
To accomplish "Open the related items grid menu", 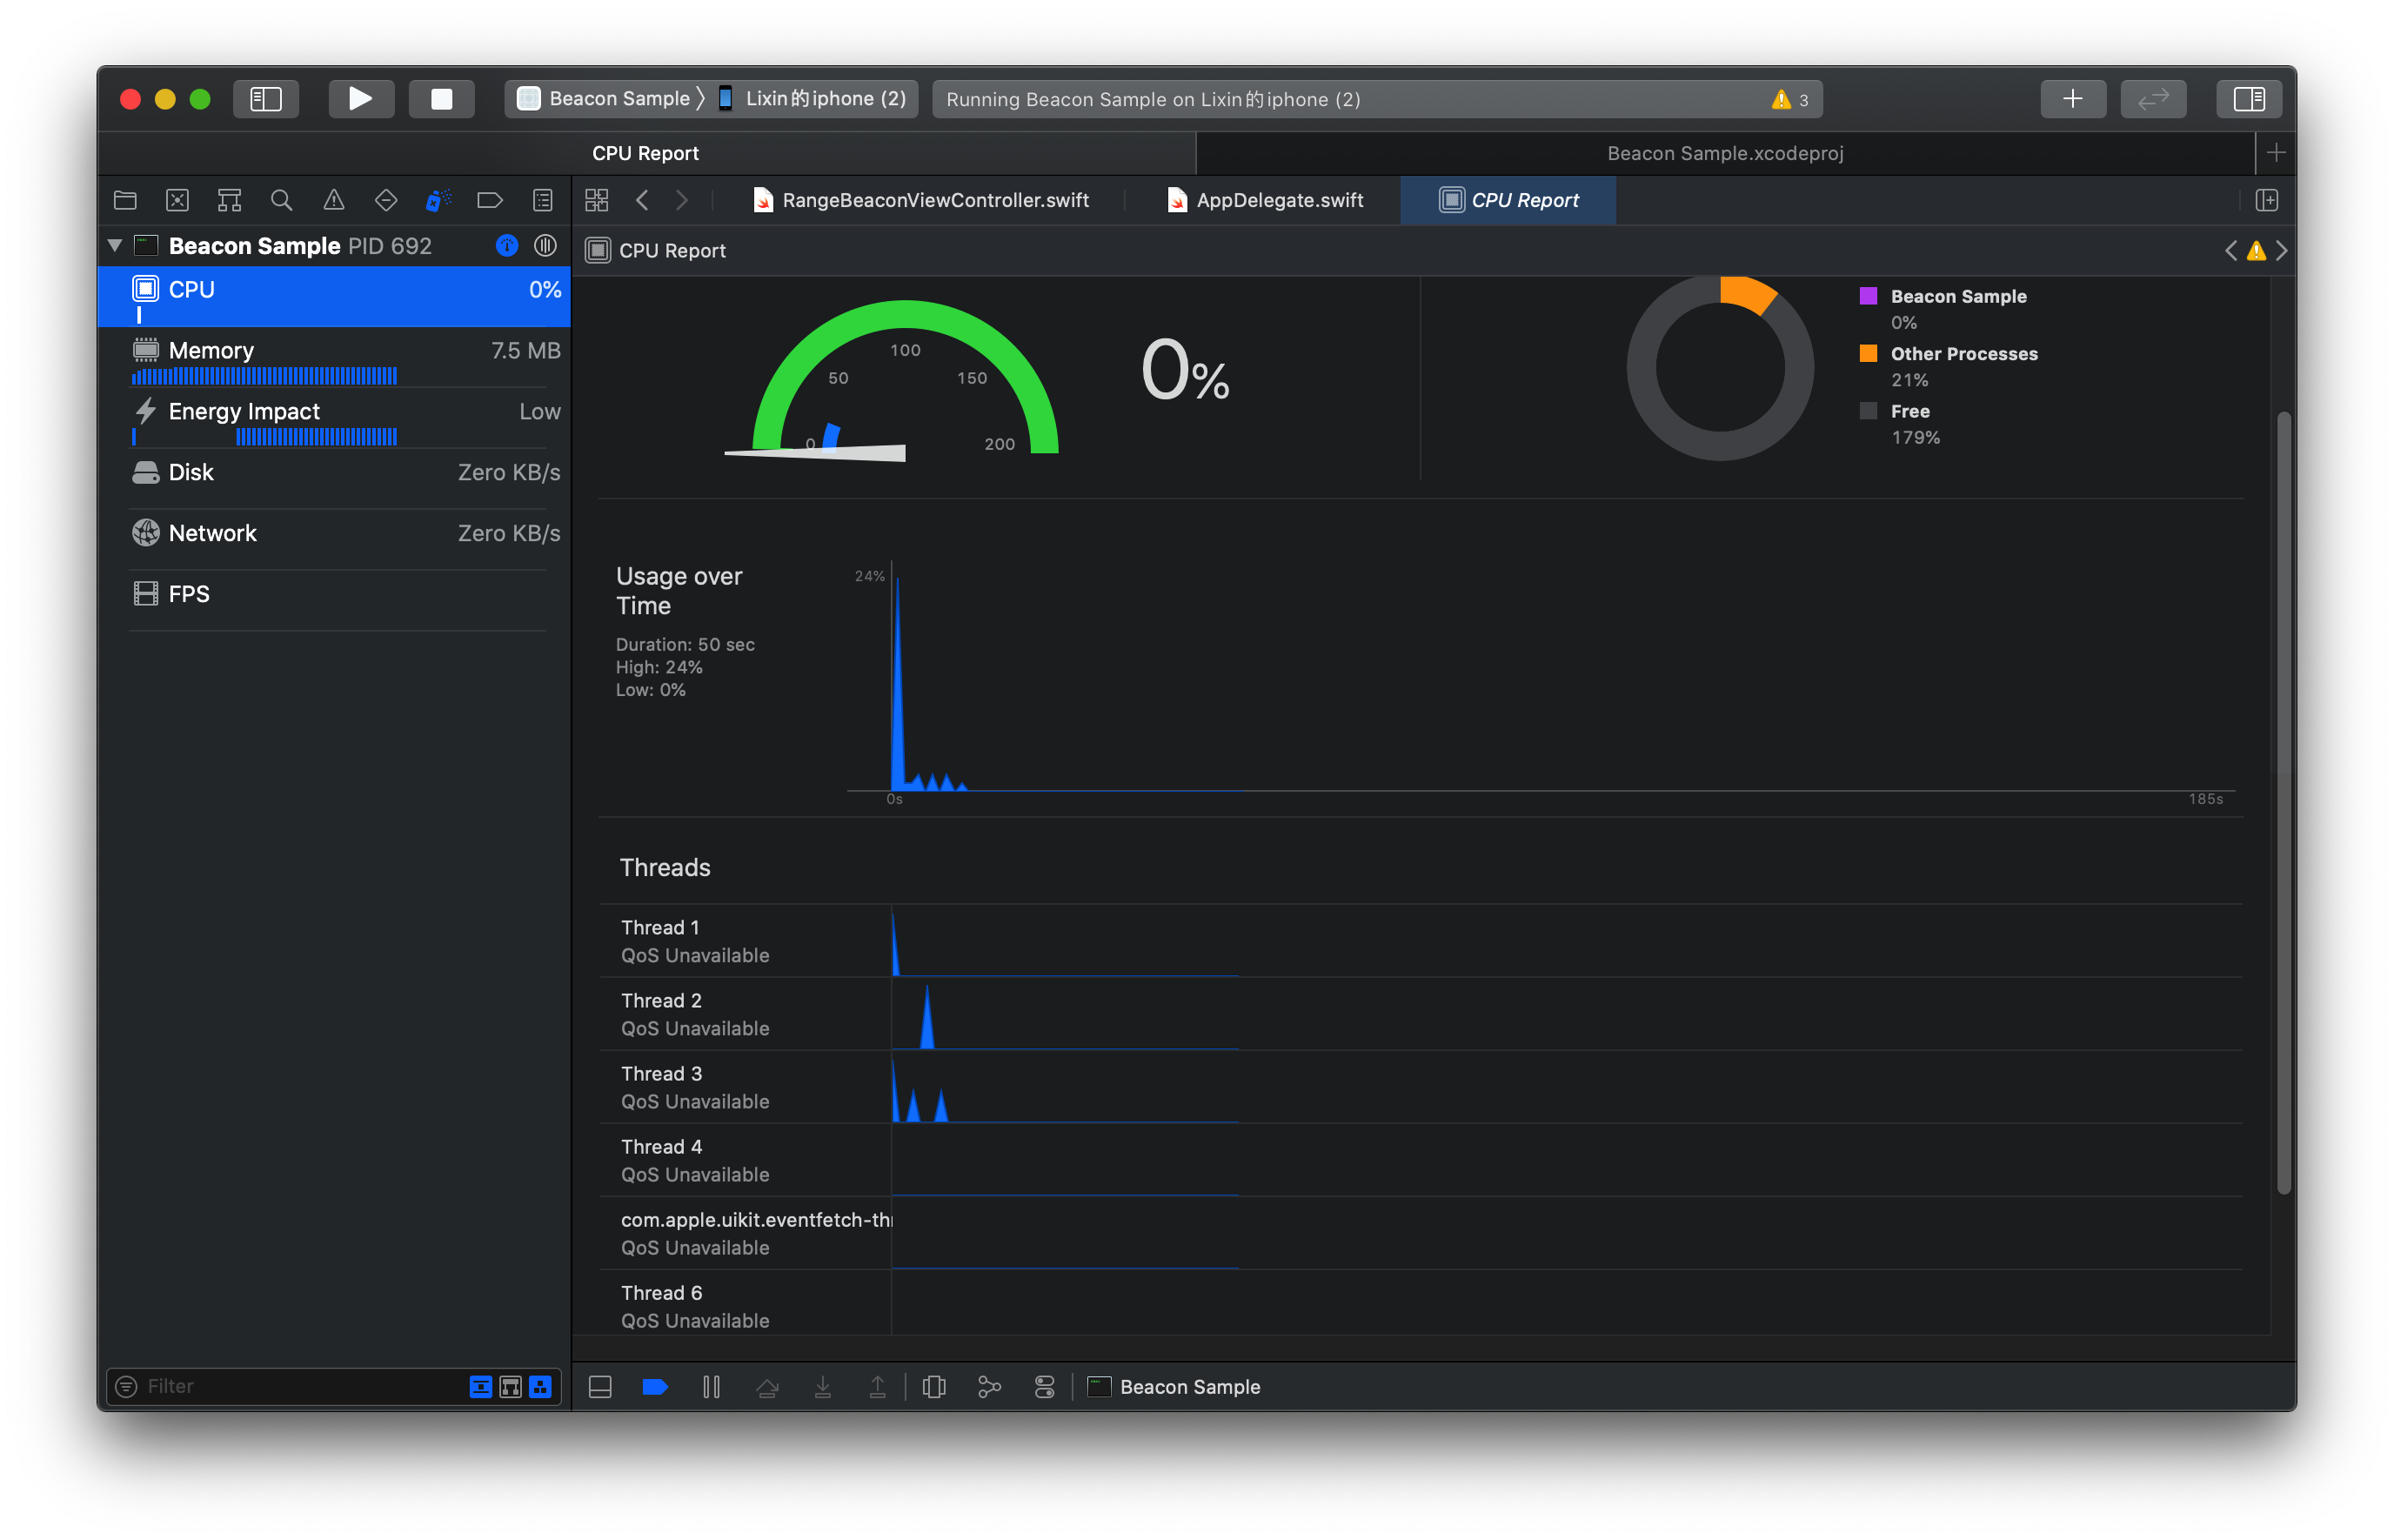I will tap(597, 200).
